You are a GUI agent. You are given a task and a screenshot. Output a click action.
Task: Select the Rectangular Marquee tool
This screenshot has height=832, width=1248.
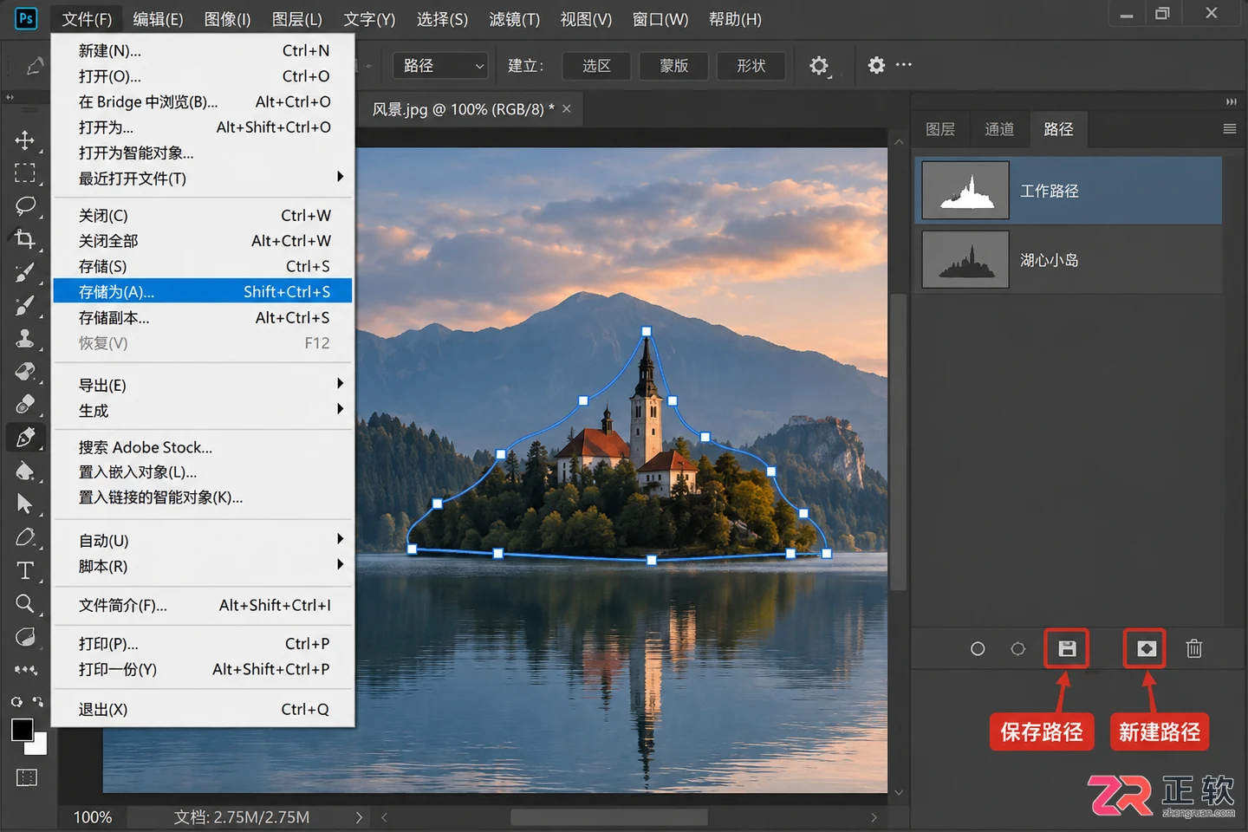tap(25, 173)
